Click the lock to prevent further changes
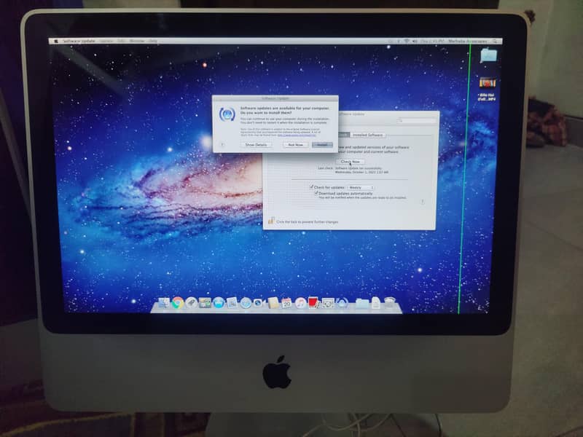 (x=271, y=221)
